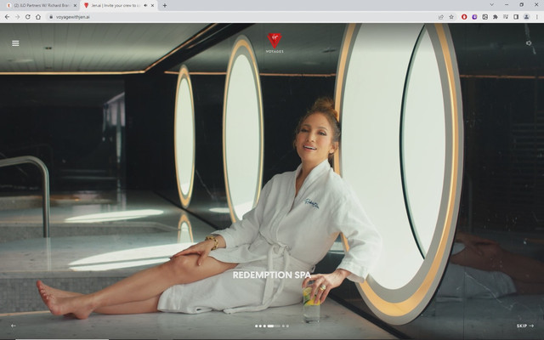Screen dimensions: 544x340
Task: Toggle the browser side panel
Action: coord(516,17)
